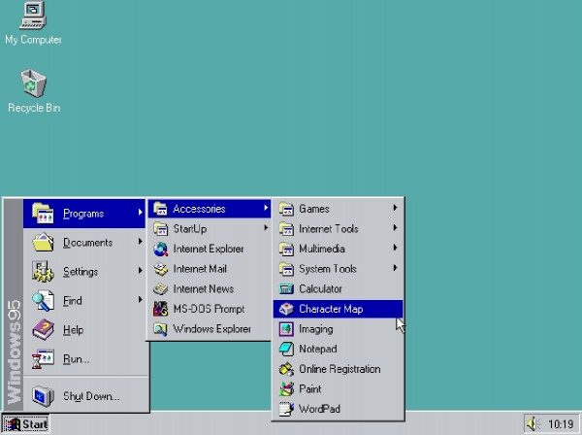Click the Shut Down monitor icon
The width and height of the screenshot is (582, 435).
click(43, 396)
